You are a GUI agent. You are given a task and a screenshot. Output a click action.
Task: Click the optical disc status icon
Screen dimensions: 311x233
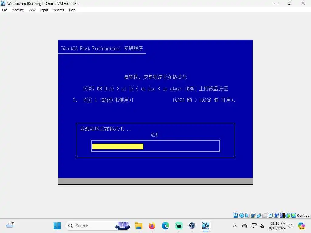pos(241,215)
